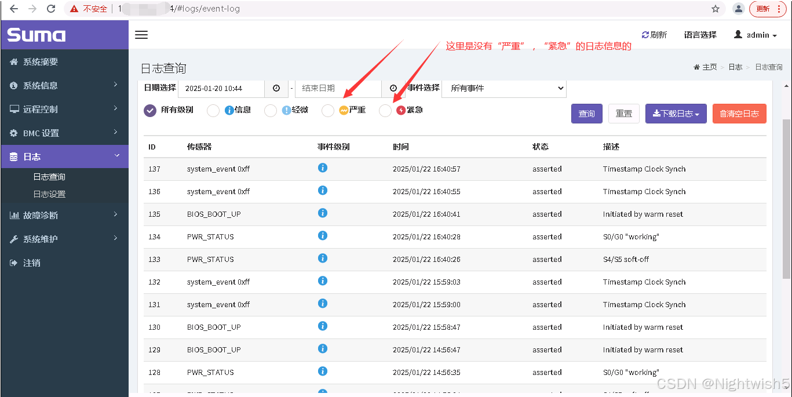Click the browser forward arrow
Image resolution: width=792 pixels, height=397 pixels.
point(32,9)
